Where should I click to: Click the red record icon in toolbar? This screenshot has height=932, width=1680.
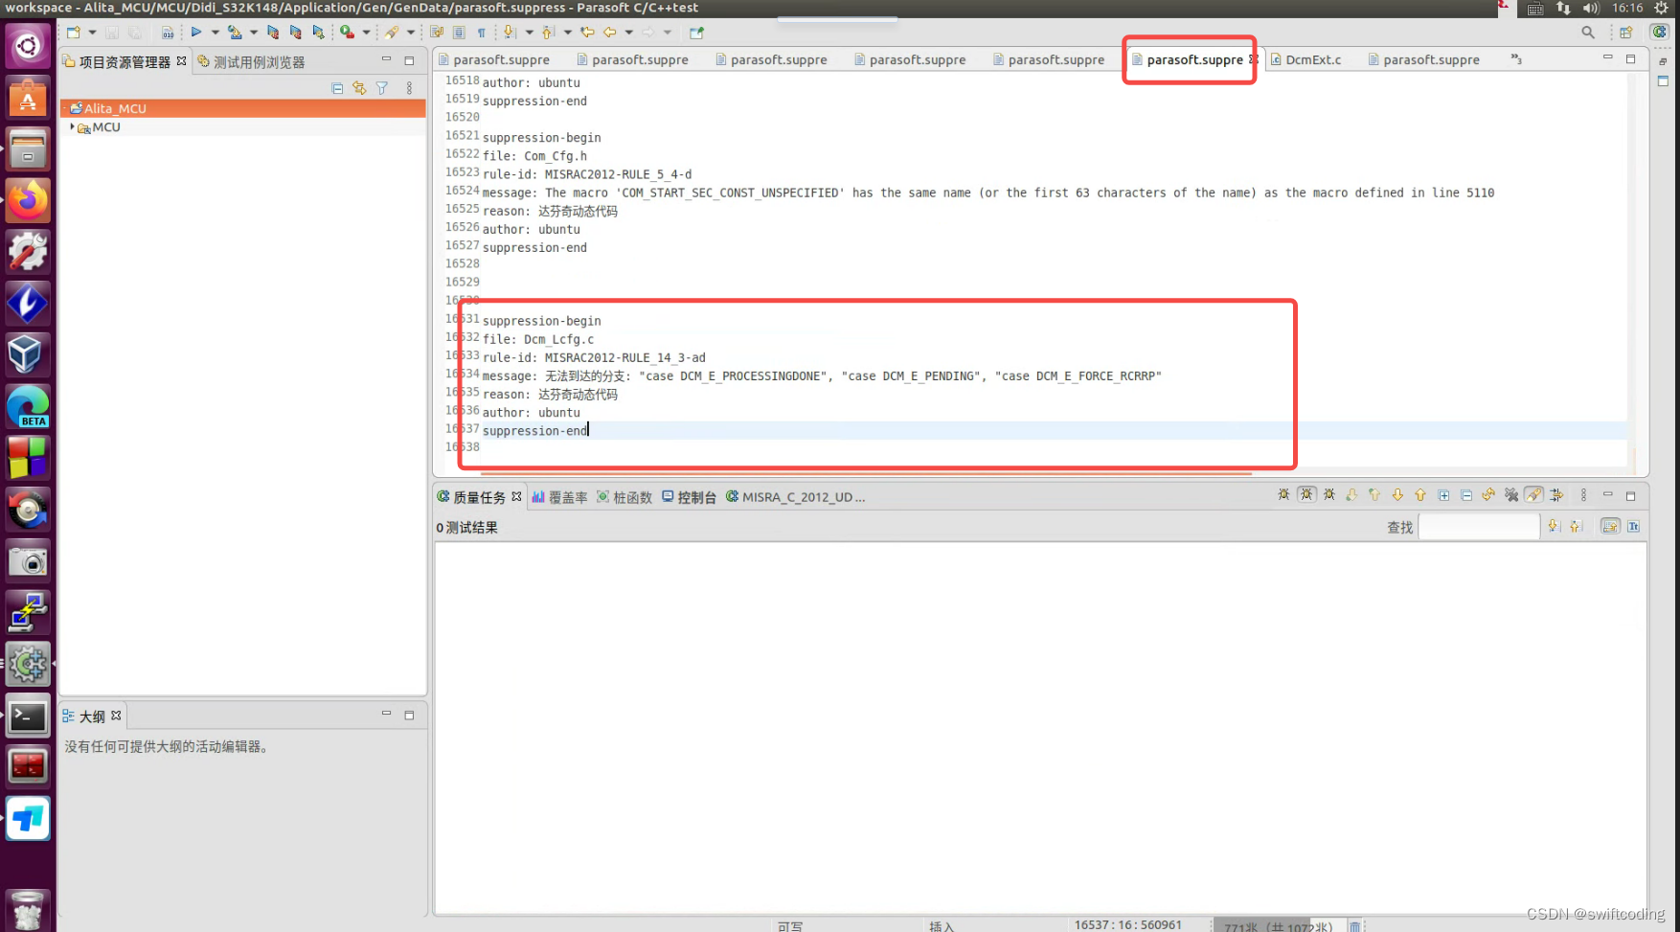(347, 33)
